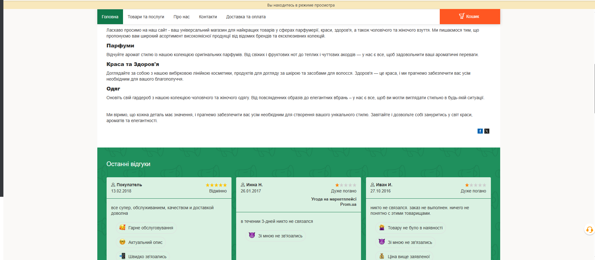Click the money bag emoji on Ціна вище заявленої
This screenshot has width=595, height=260.
[382, 256]
